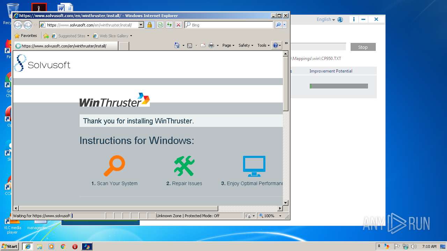Open Windows Explorer folder taskbar icon
Viewport: 447px width, 251px height.
(39, 246)
